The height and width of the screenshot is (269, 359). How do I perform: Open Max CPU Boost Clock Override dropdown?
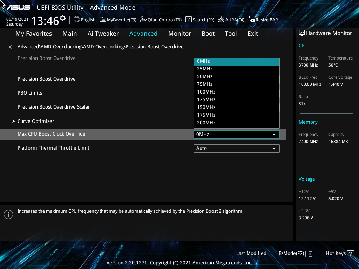[237, 134]
